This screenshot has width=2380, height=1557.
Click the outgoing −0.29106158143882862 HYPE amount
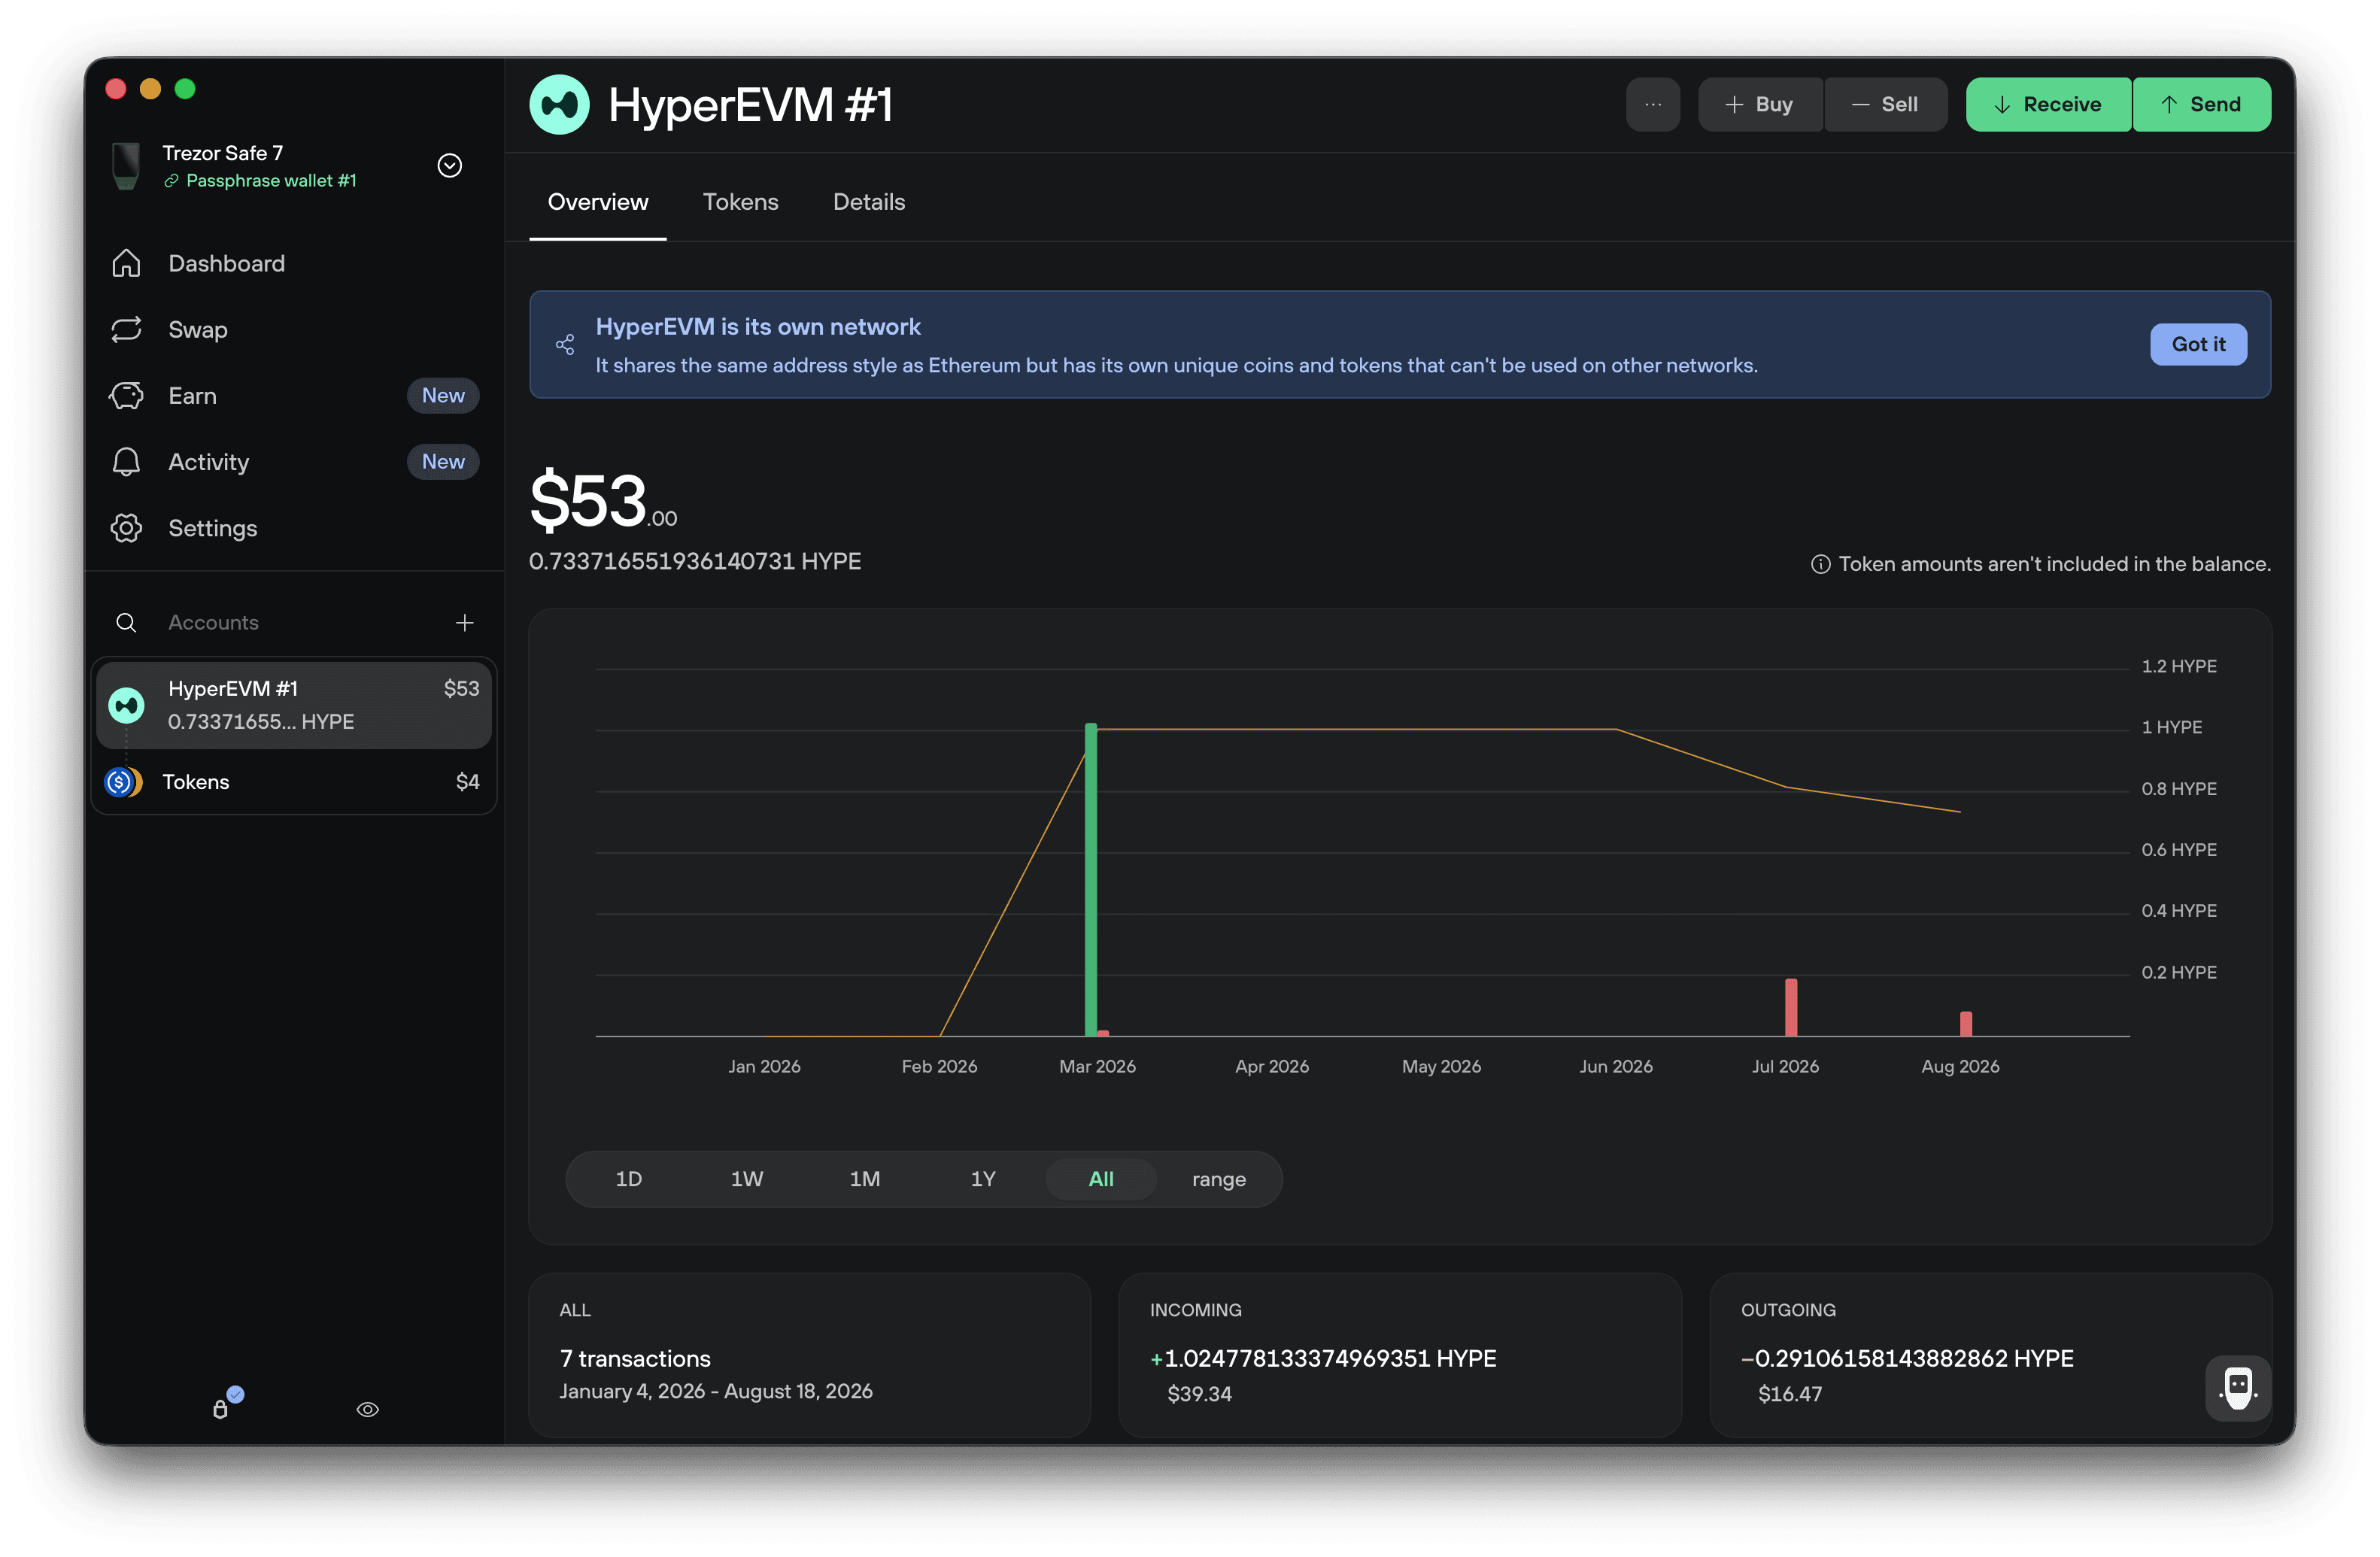pos(1907,1358)
